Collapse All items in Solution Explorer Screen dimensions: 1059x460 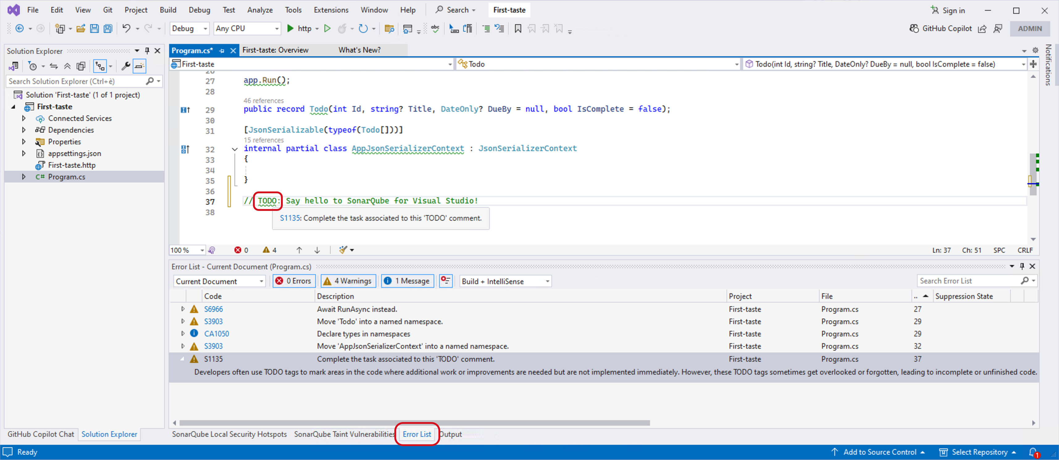67,66
